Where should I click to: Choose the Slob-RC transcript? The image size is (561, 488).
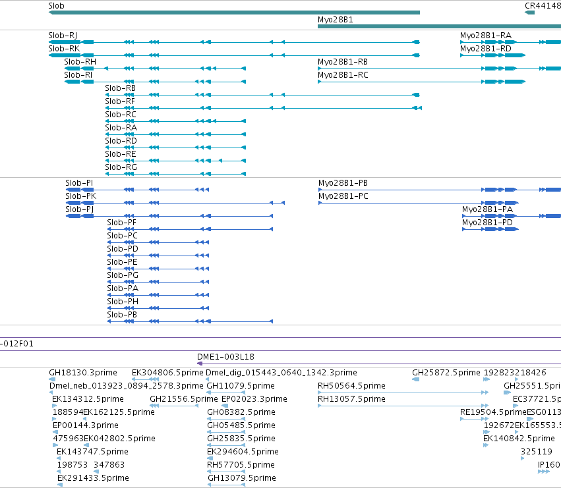pos(121,115)
